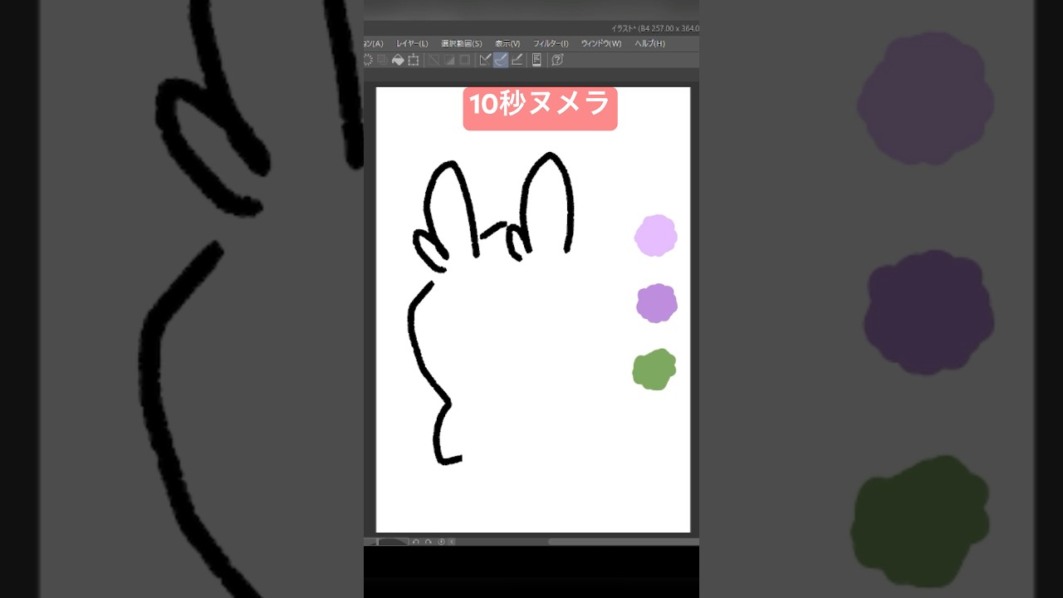Screen dimensions: 1063x598
Task: Disable the highlighted snap to special ruler toggle
Action: [502, 59]
